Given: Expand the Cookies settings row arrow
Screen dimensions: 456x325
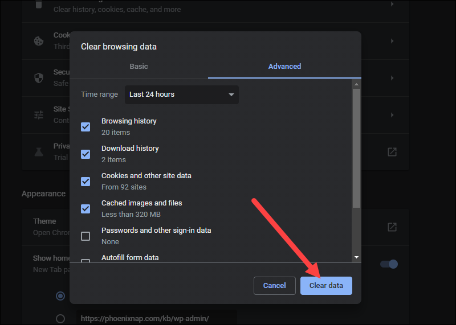Looking at the screenshot, I should tap(392, 41).
